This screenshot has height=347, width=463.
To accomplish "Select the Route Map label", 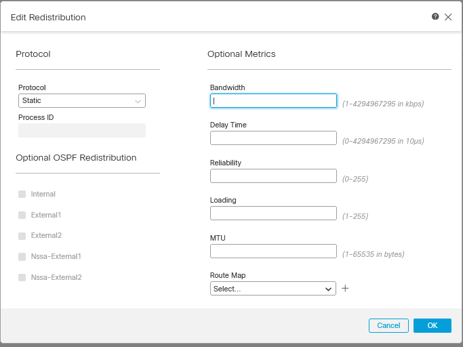I will click(x=228, y=275).
